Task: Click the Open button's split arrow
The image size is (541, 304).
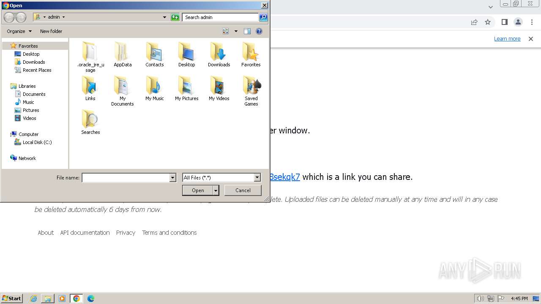Action: point(216,190)
